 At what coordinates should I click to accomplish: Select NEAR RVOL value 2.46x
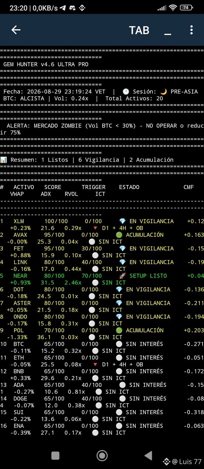click(x=73, y=283)
